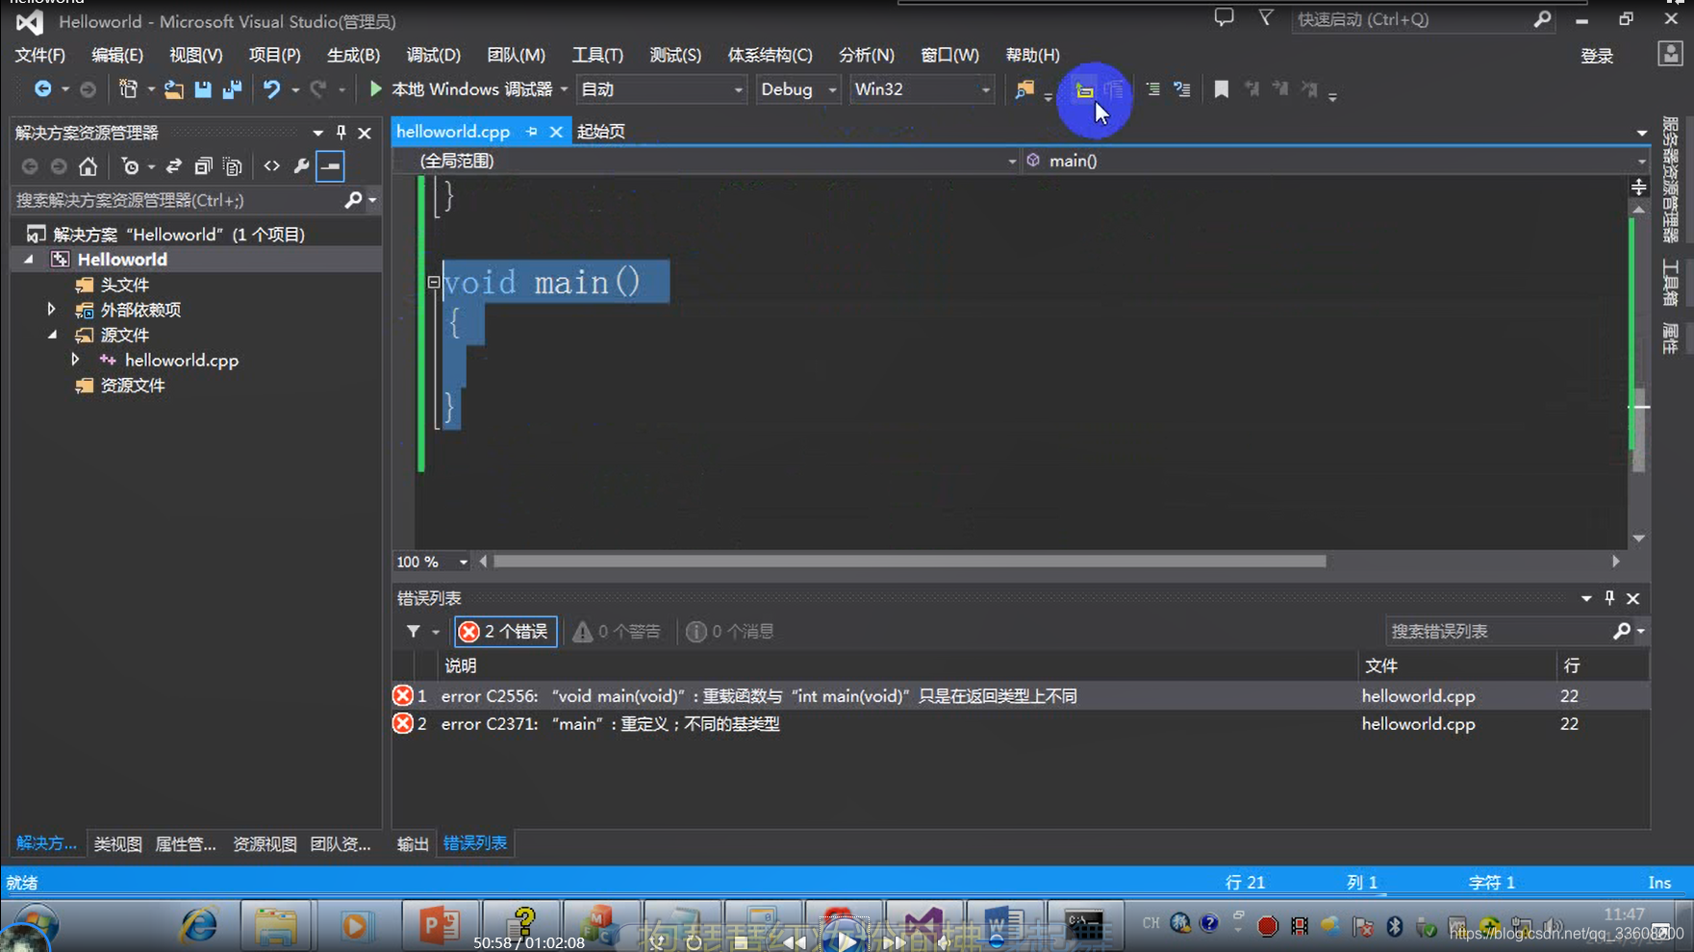Click the Find in Files toolbar icon

(x=1024, y=89)
